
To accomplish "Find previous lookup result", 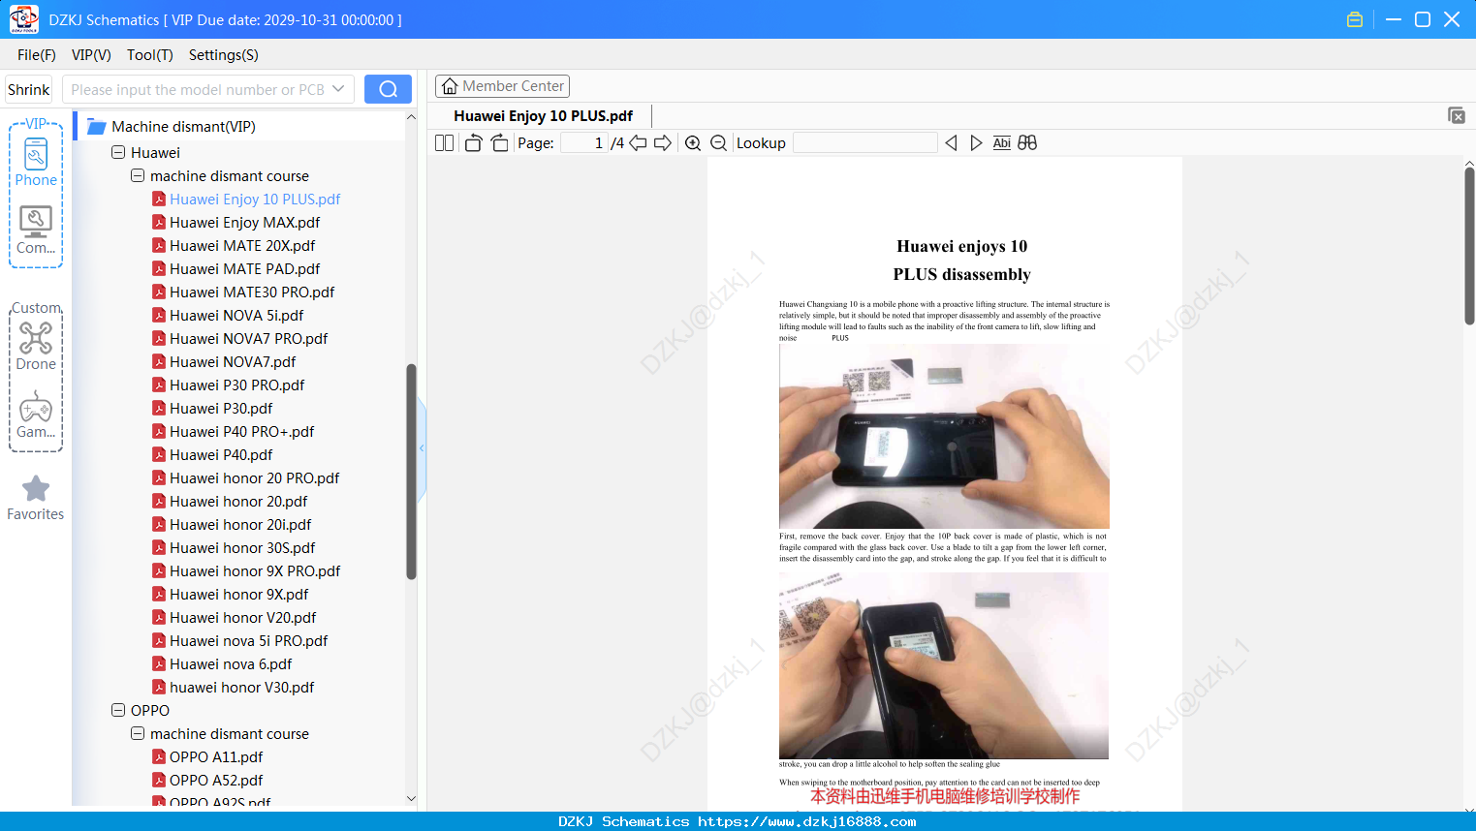I will [951, 143].
